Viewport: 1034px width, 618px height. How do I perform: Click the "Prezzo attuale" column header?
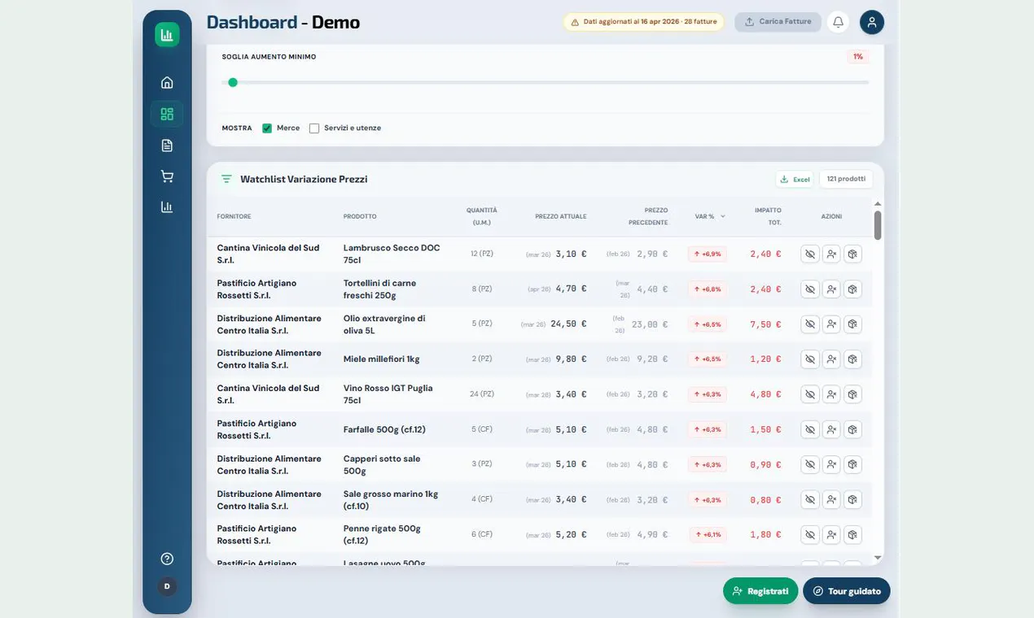pyautogui.click(x=560, y=216)
